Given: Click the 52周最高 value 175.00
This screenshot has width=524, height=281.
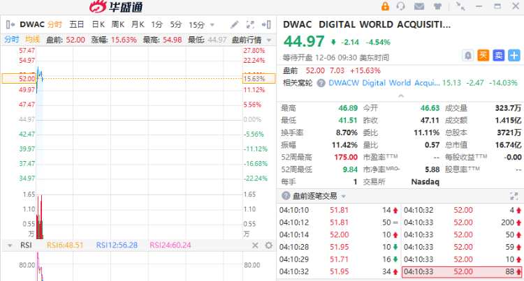Looking at the screenshot, I should pyautogui.click(x=346, y=158).
